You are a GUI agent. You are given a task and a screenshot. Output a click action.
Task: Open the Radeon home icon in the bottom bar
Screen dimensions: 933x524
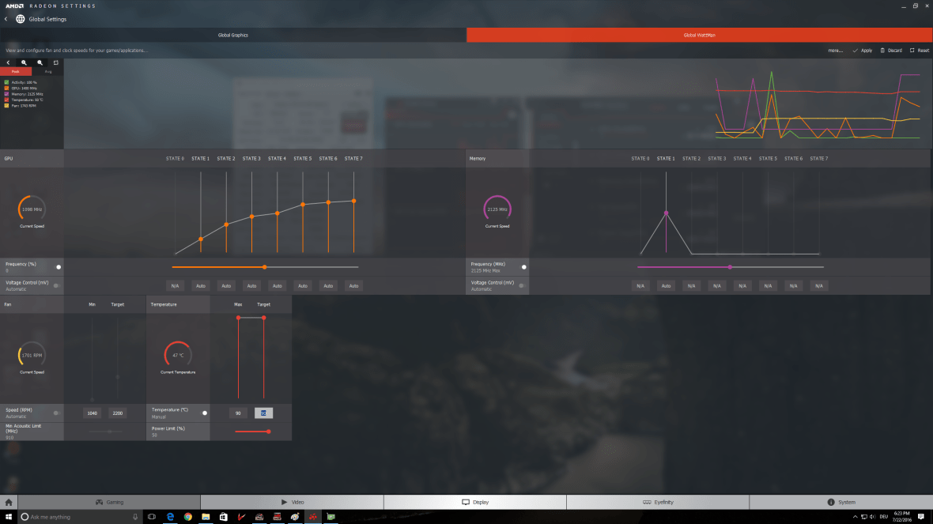click(x=9, y=502)
